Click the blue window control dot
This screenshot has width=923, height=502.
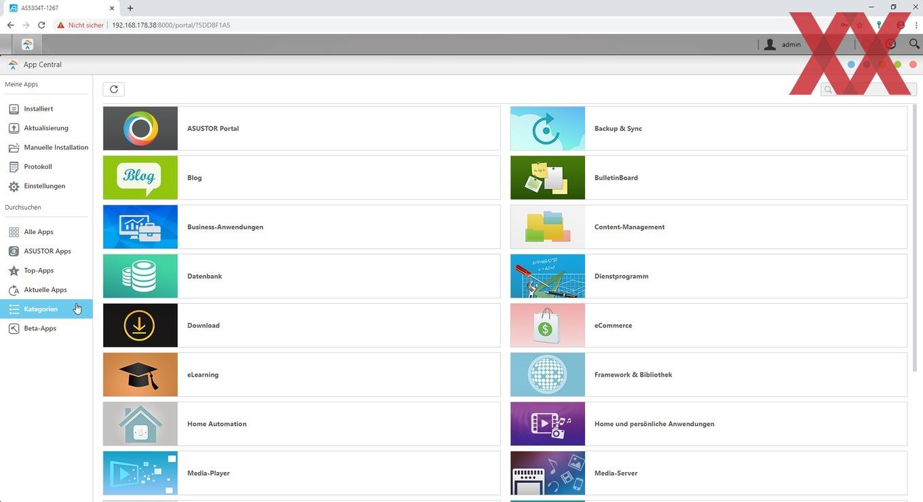pos(851,64)
